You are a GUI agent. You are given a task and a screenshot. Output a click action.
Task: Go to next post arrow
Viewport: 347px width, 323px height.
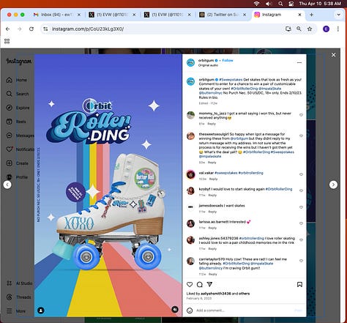point(333,185)
